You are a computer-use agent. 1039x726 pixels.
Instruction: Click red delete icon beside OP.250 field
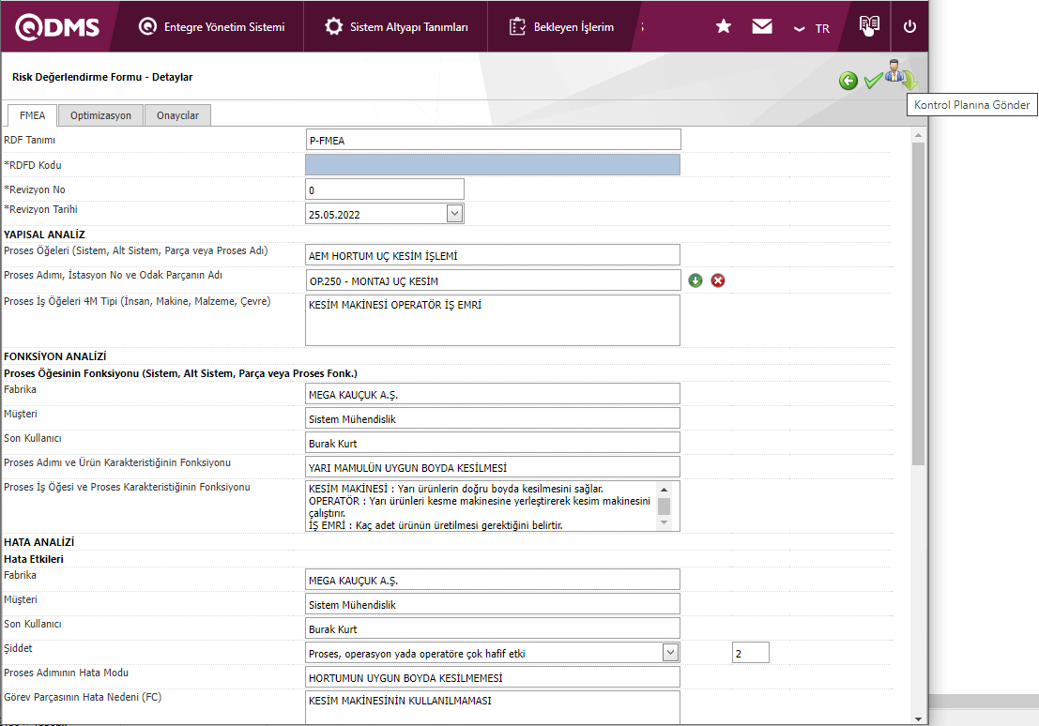(718, 280)
